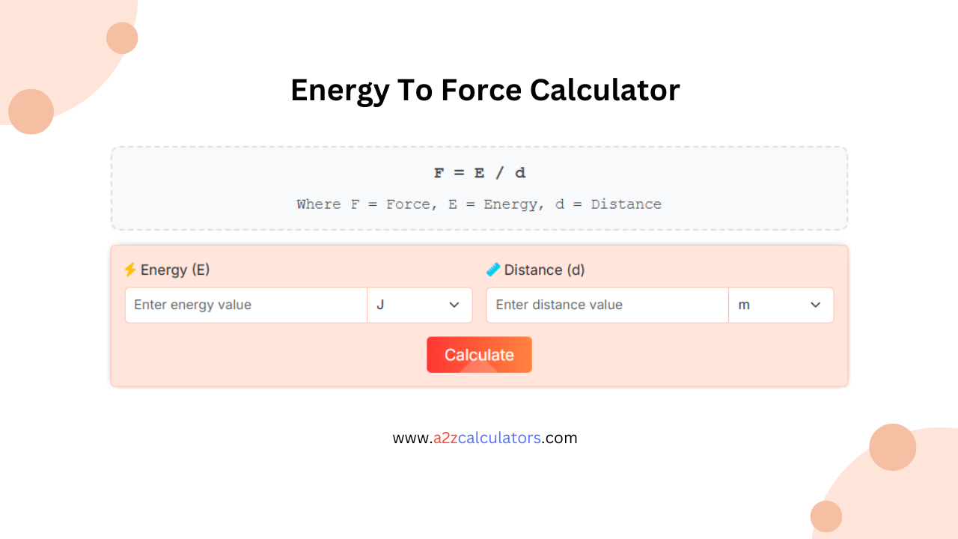
Task: Expand the chevron on the energy unit selector
Action: coord(454,305)
